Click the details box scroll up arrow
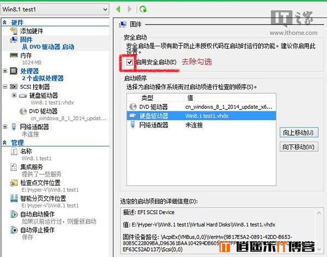The height and width of the screenshot is (257, 327). click(x=319, y=212)
